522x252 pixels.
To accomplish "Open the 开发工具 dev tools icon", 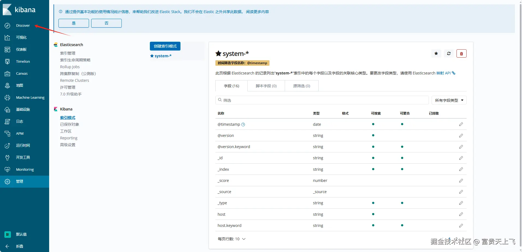I will [x=7, y=157].
